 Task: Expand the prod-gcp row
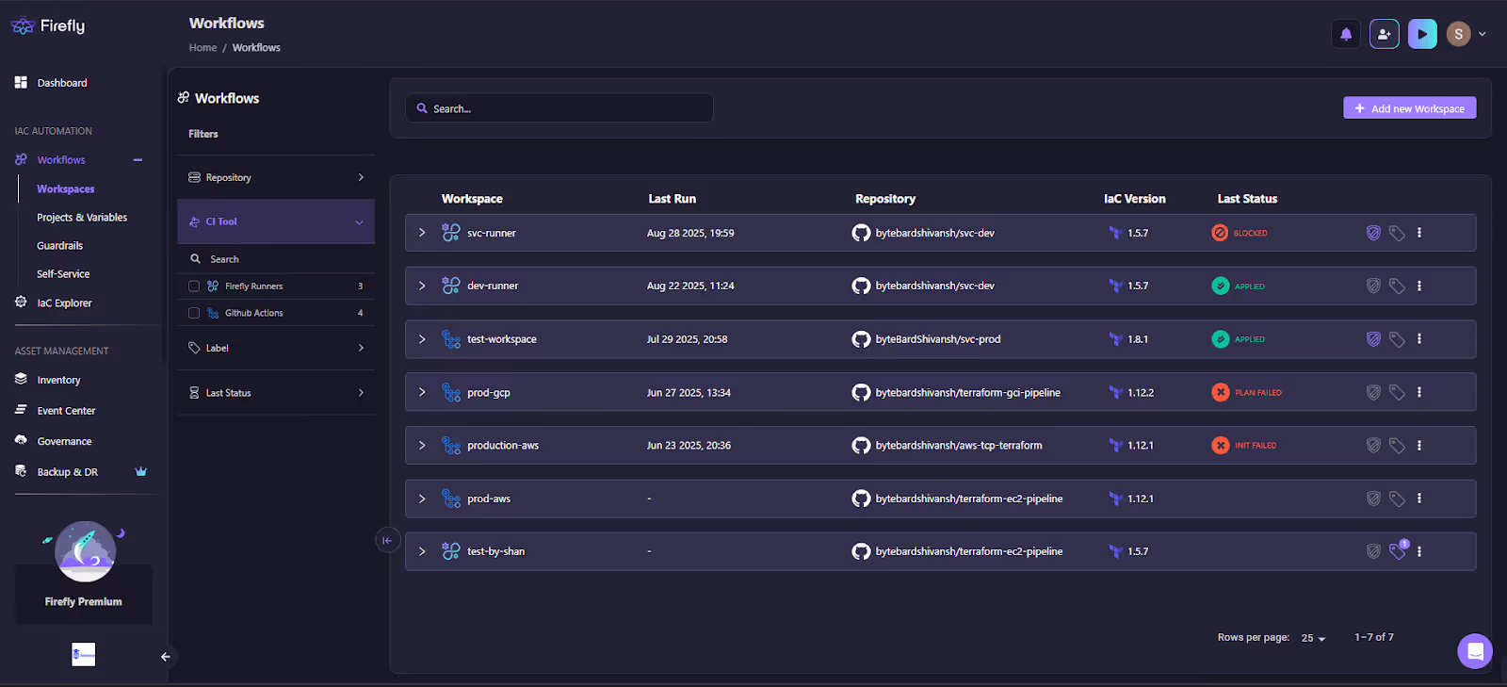(x=422, y=392)
